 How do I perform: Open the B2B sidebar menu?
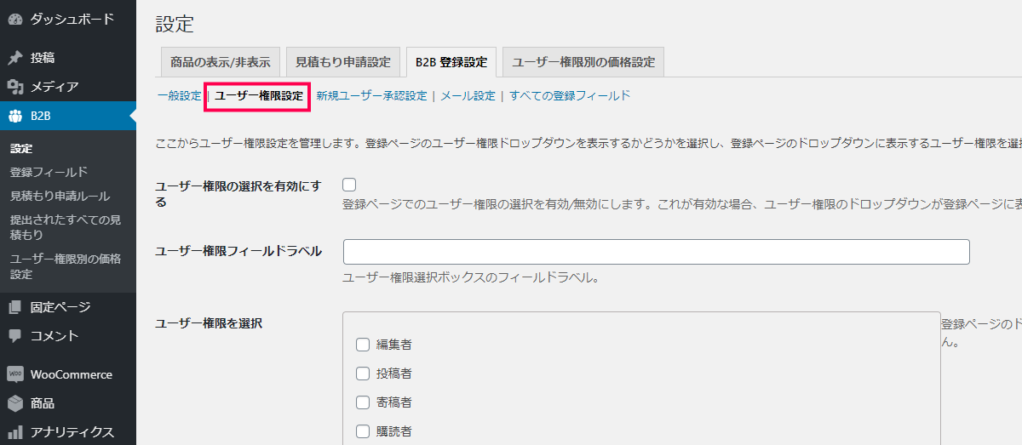pyautogui.click(x=68, y=116)
